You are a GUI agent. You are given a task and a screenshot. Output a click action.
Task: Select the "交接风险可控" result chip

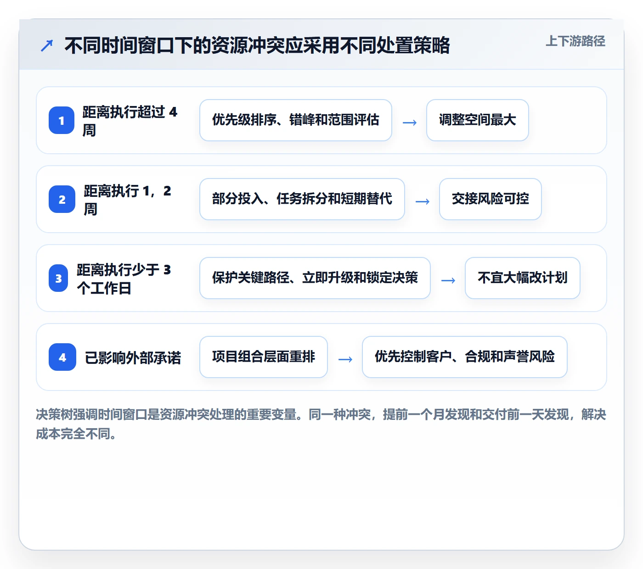pos(491,199)
